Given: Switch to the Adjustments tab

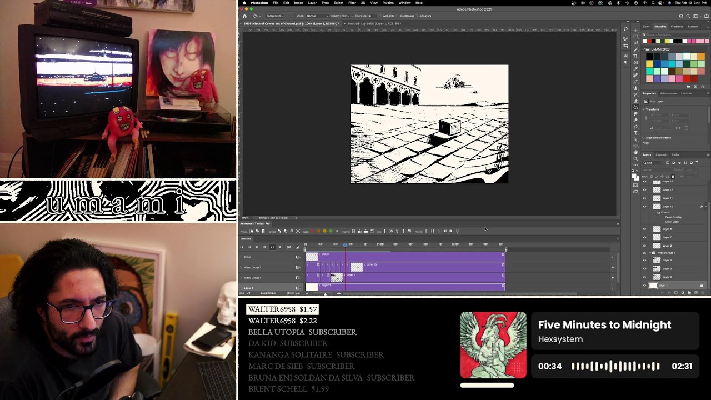Looking at the screenshot, I should click(668, 93).
